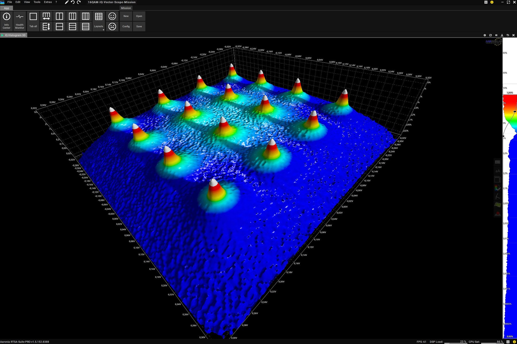Choose the four-row layout
The height and width of the screenshot is (344, 517).
pos(86,26)
